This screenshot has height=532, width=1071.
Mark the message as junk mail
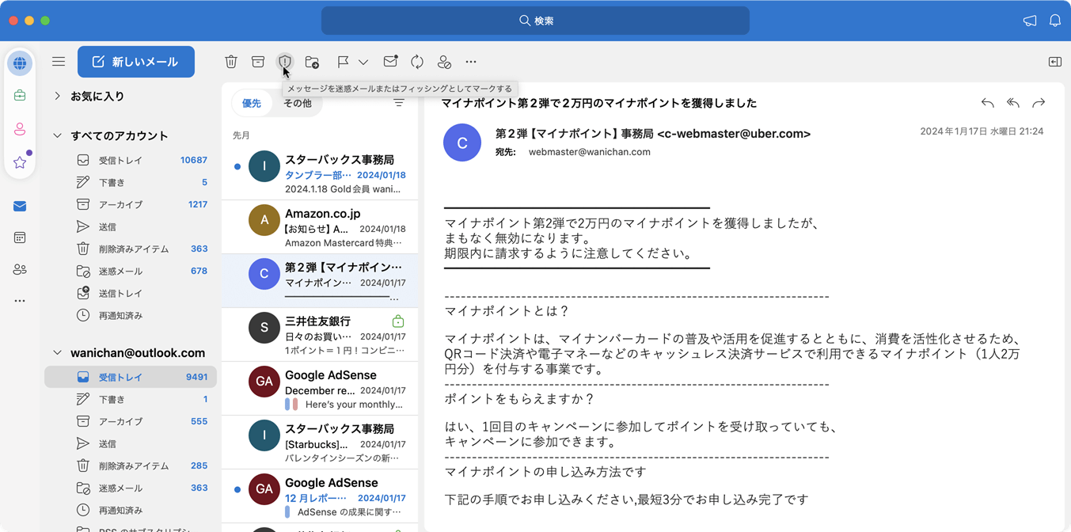285,62
